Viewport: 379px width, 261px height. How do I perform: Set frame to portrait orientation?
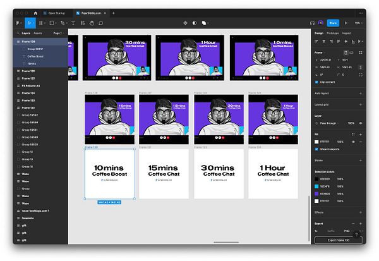tap(346, 52)
